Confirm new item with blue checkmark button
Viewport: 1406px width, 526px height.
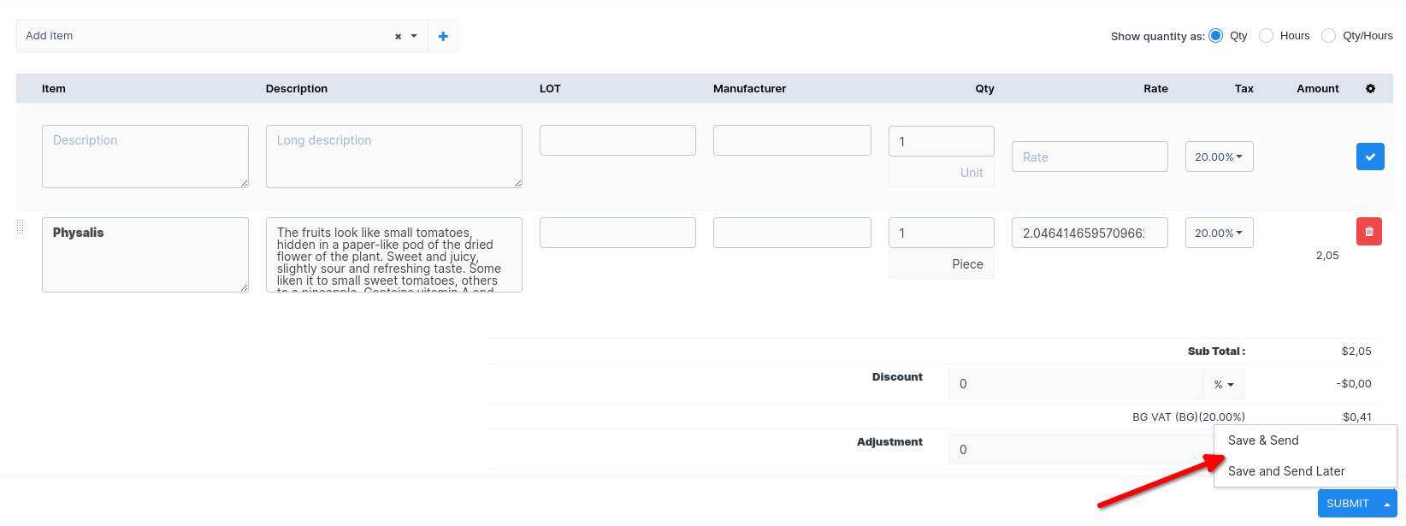click(1369, 157)
